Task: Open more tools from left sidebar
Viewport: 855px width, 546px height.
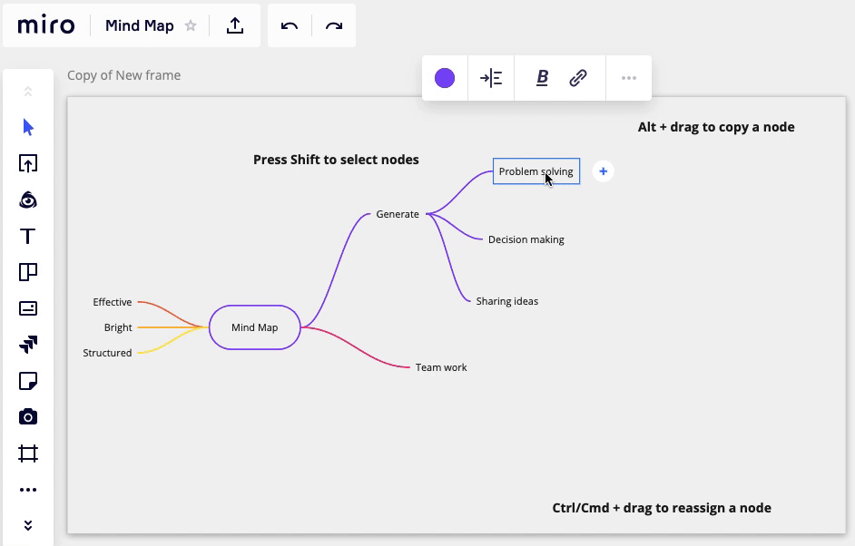Action: tap(28, 490)
